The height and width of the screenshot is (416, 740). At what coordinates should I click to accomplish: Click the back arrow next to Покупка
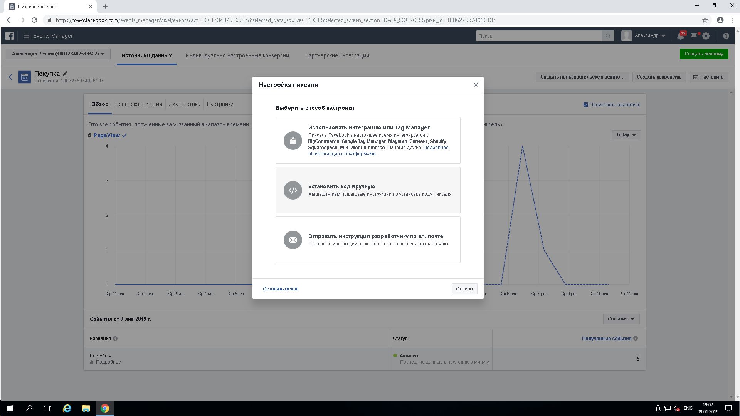pos(11,77)
